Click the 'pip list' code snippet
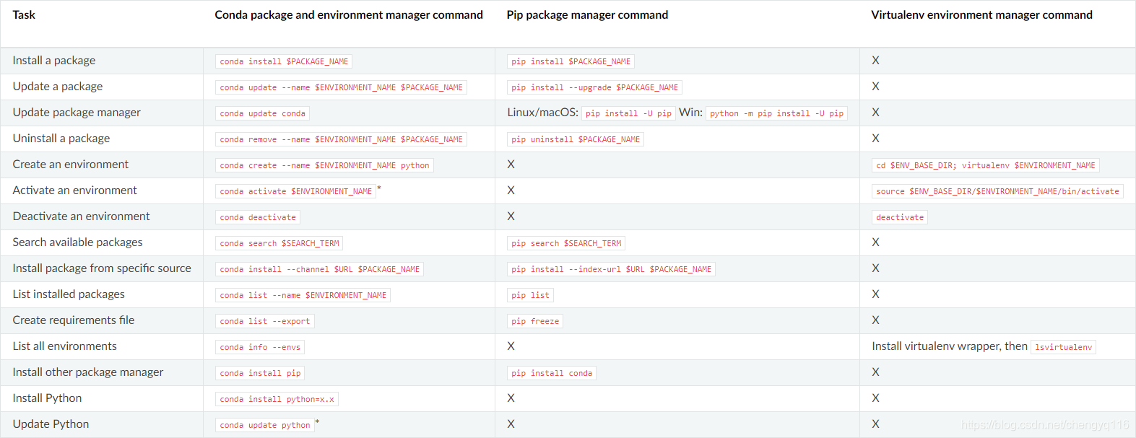Viewport: 1136px width, 438px height. coord(531,295)
